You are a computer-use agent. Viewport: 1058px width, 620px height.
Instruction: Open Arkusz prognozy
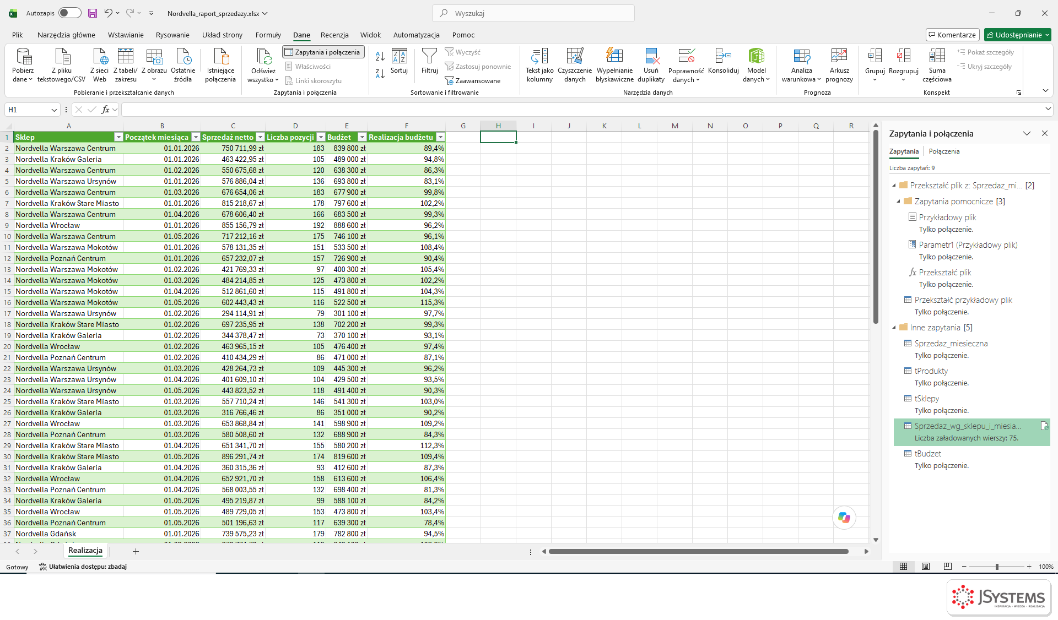(839, 65)
